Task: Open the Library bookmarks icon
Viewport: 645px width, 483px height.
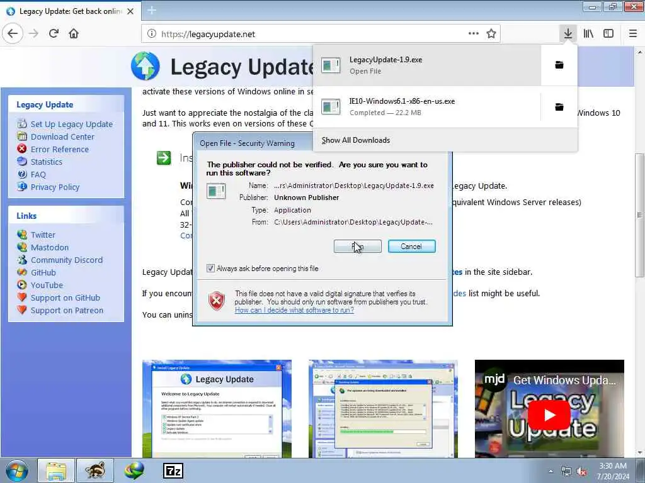Action: pos(588,34)
